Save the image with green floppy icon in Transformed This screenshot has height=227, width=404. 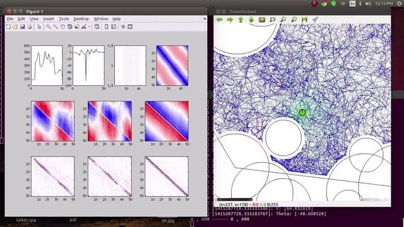coord(304,20)
